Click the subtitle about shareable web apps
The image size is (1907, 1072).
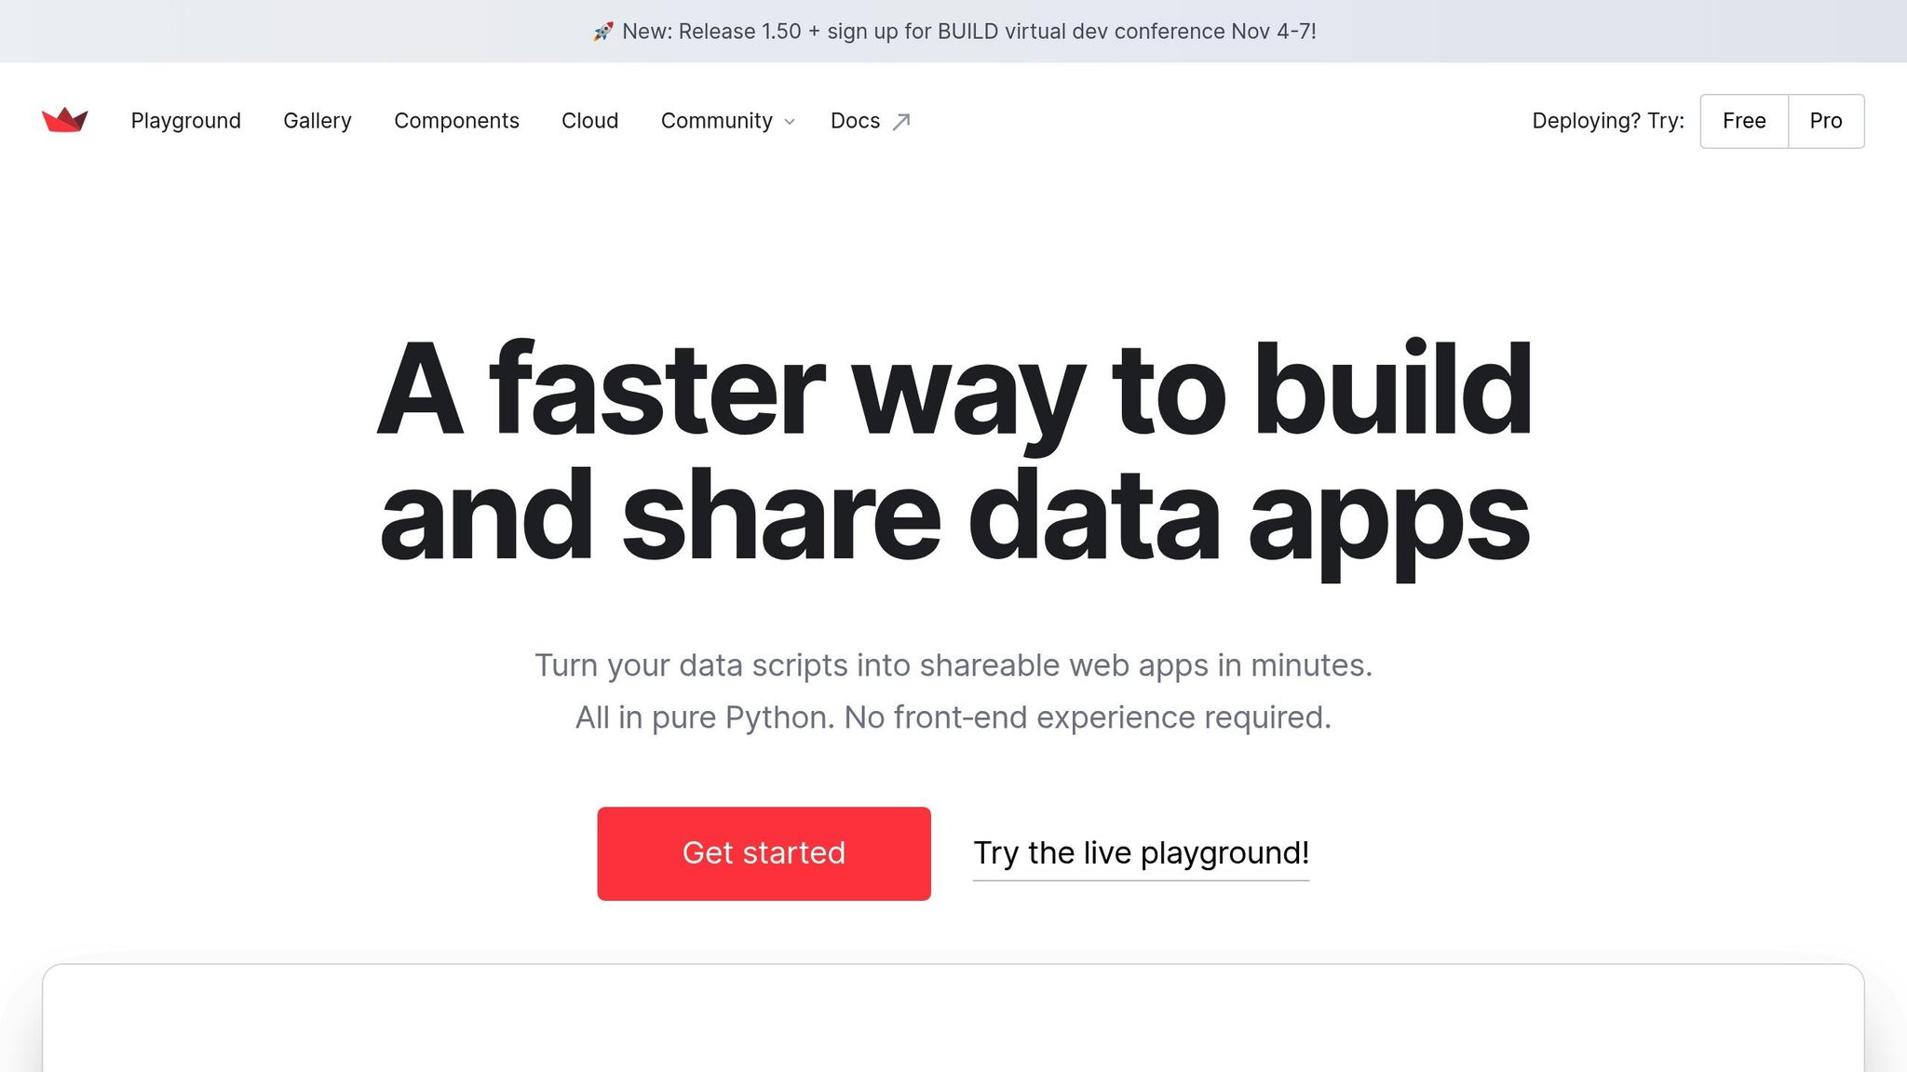(x=953, y=665)
